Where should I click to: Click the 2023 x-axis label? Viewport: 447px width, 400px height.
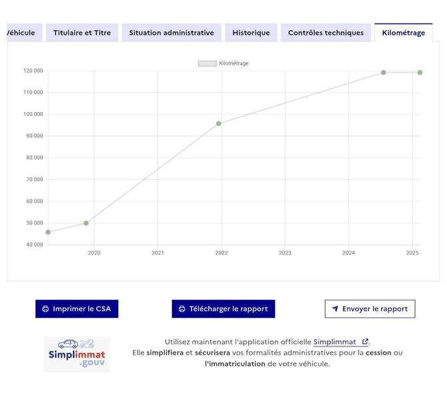[285, 253]
